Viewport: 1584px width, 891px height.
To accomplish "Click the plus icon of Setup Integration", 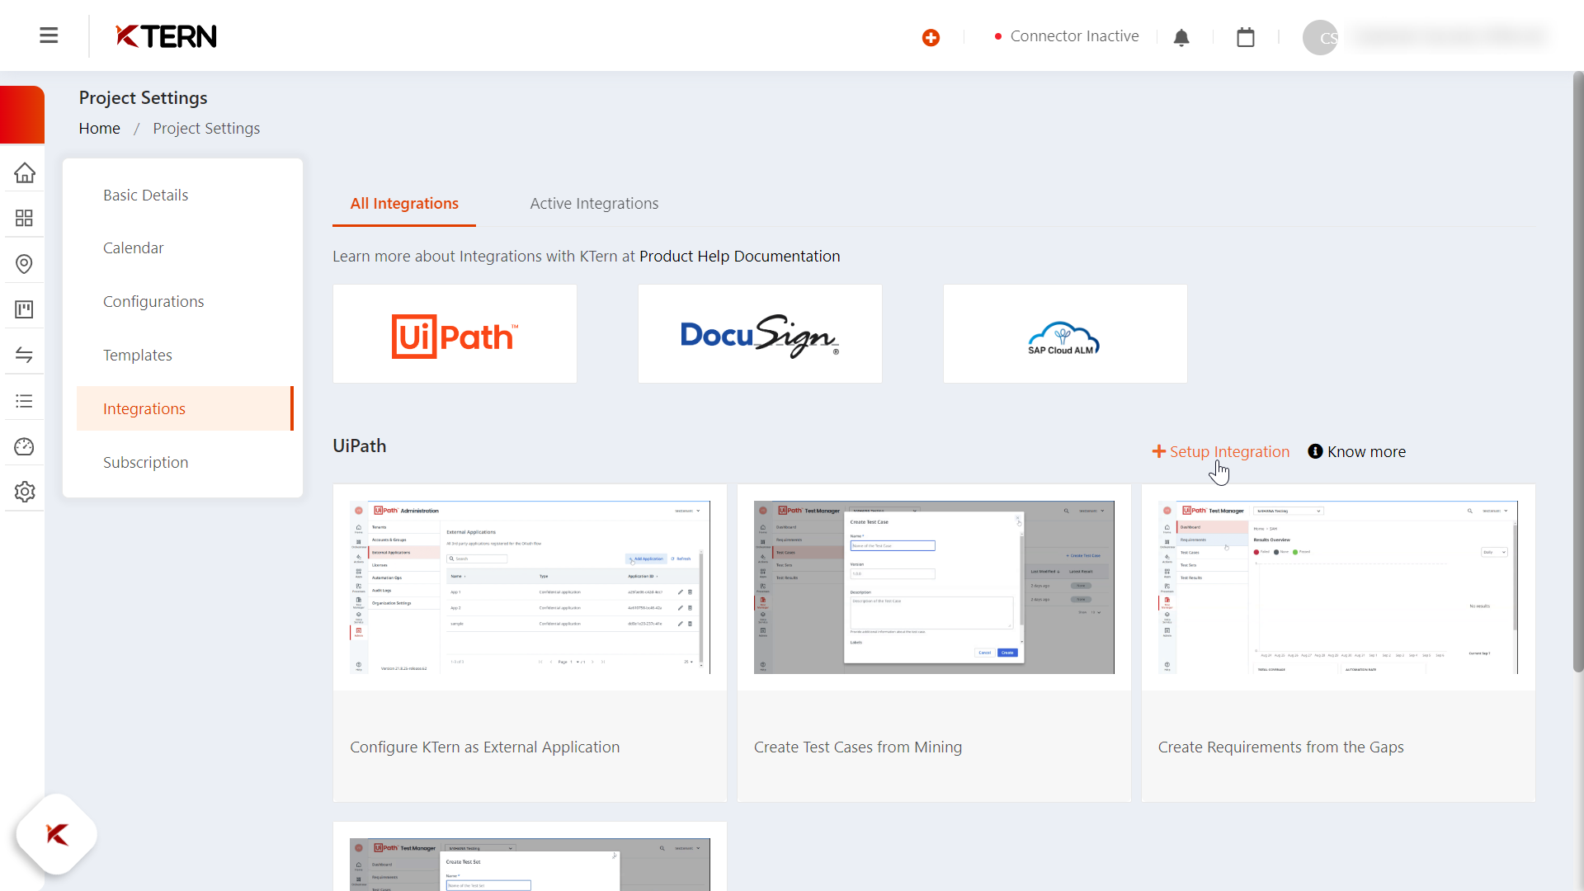I will [1159, 451].
